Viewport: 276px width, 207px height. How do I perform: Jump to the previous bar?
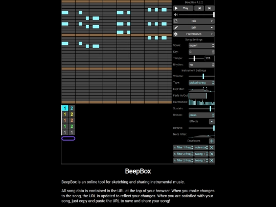(x=199, y=8)
